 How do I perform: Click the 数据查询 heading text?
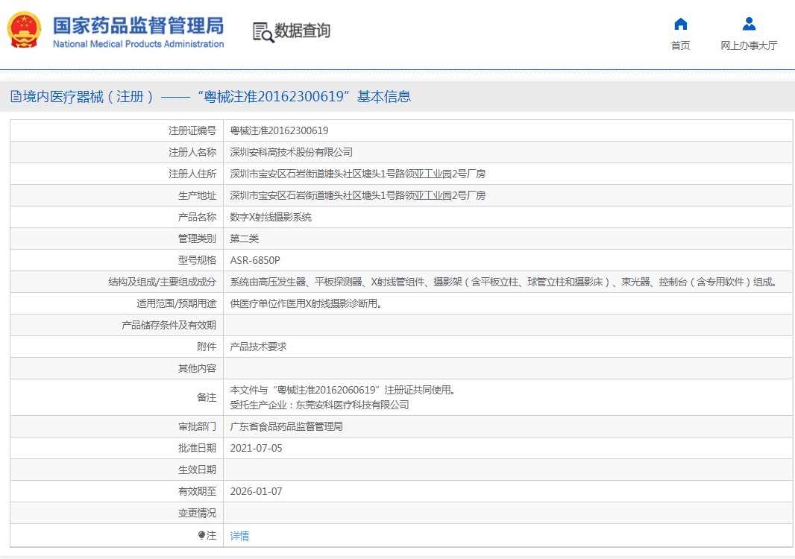coord(302,31)
